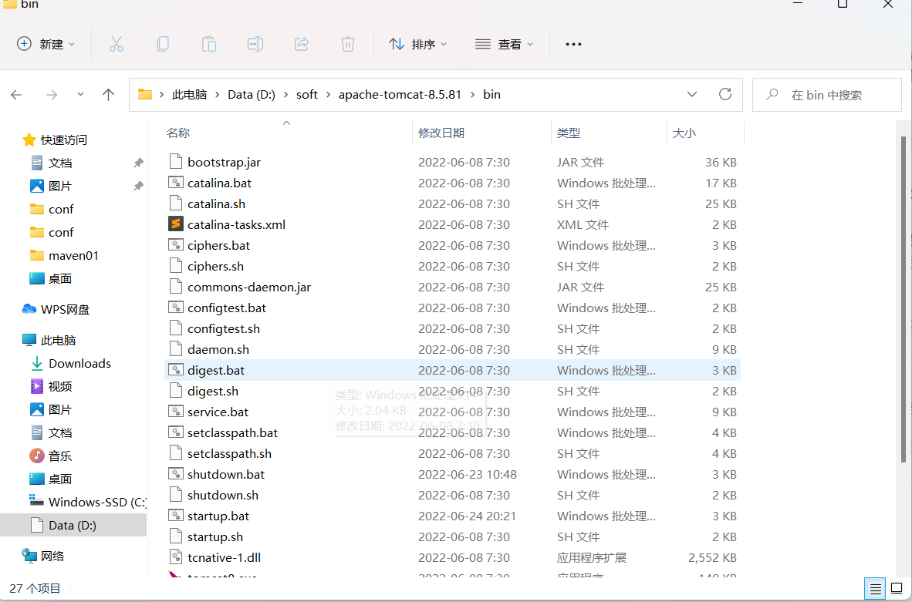Open 视频 folder in sidebar

pyautogui.click(x=51, y=386)
